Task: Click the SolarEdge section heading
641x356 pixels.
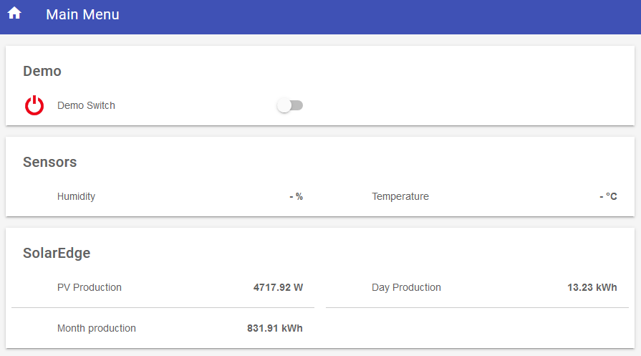Action: [57, 253]
